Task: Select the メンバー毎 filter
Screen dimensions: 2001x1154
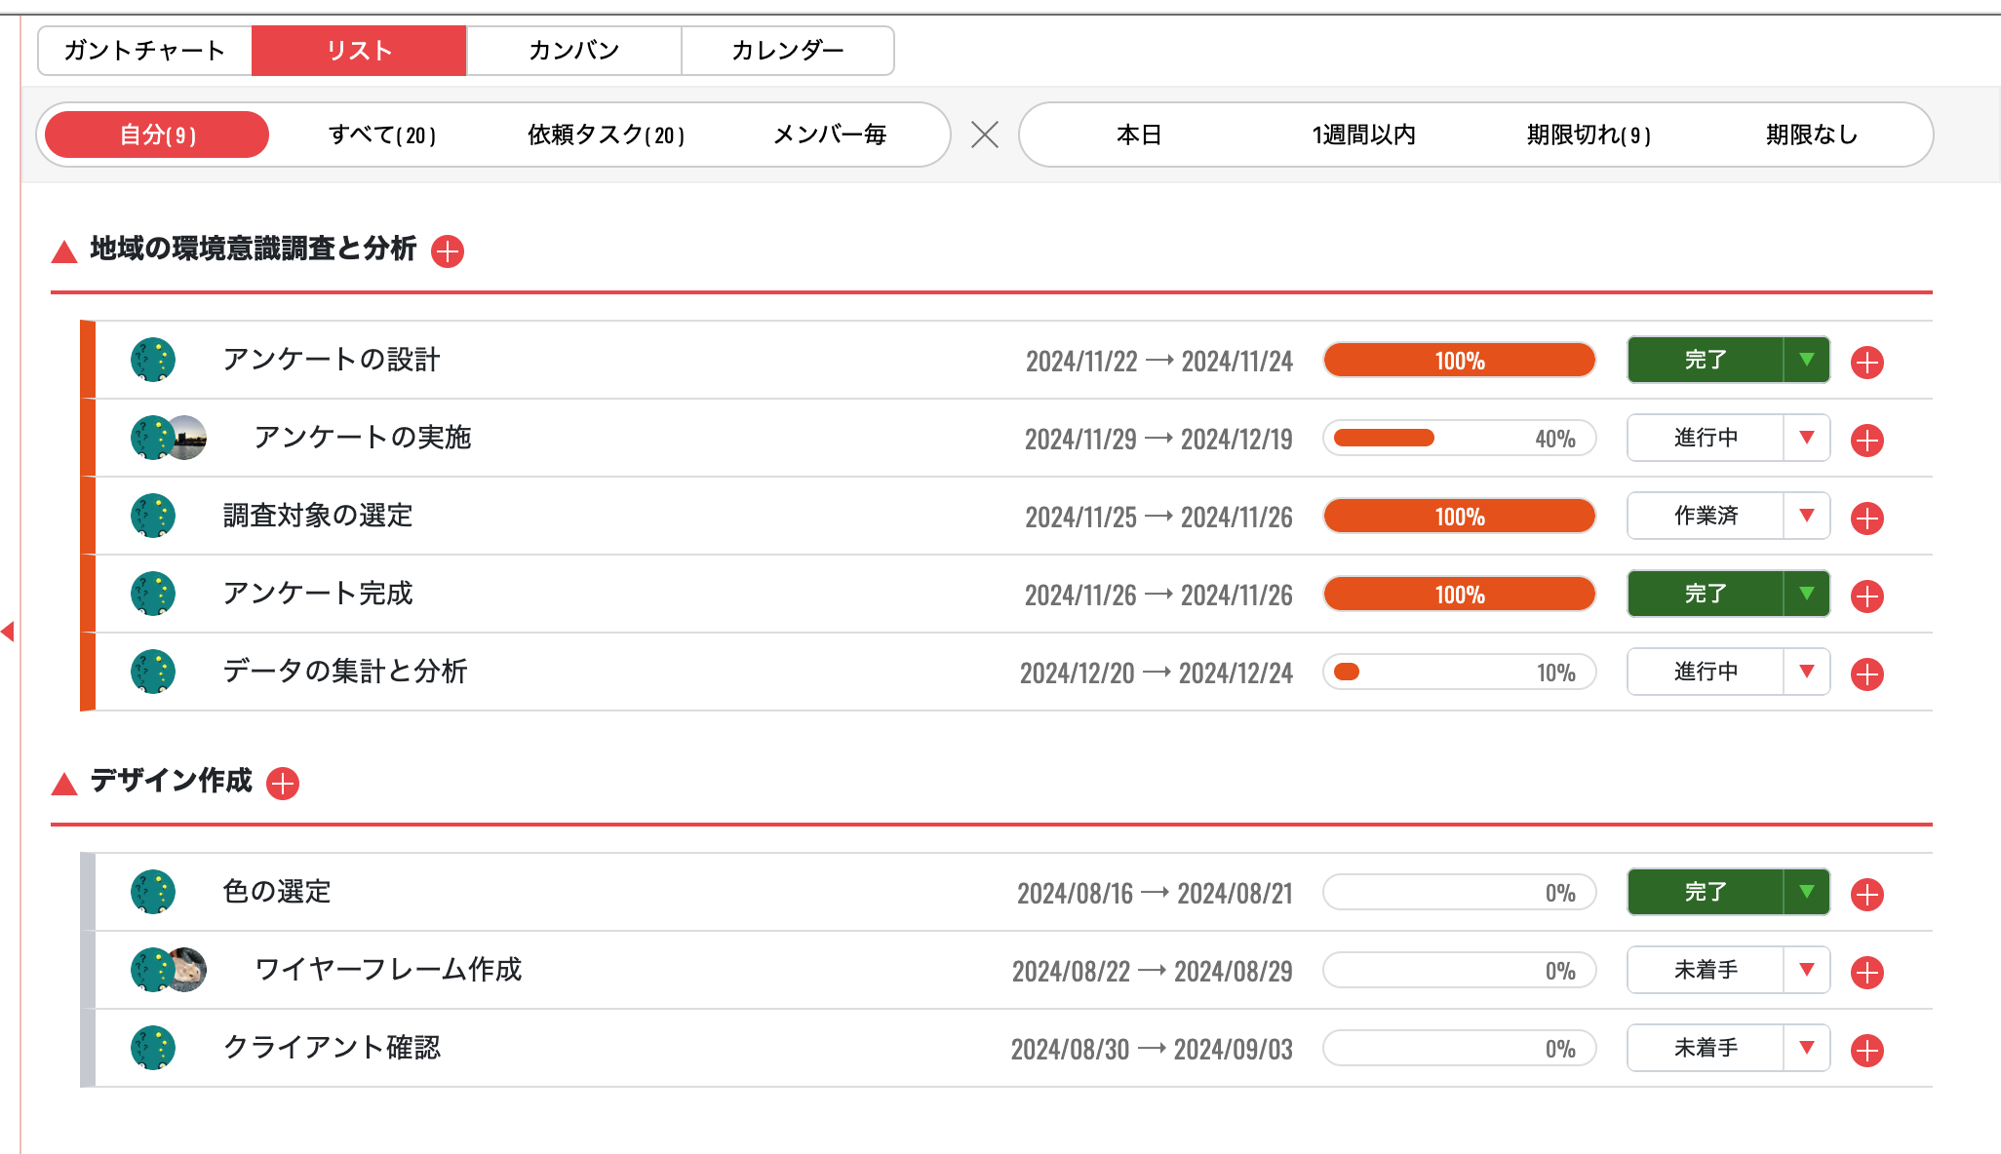Action: tap(830, 135)
